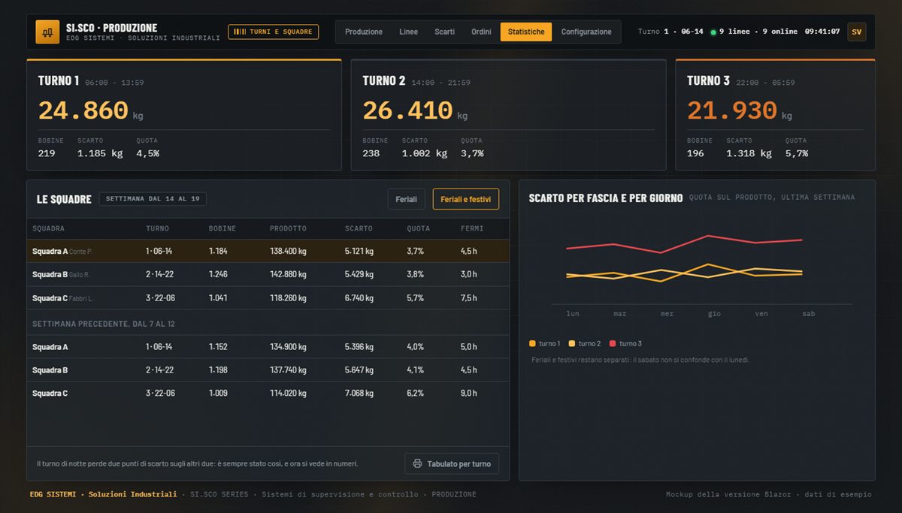902x513 pixels.
Task: Select the Statistiche tab
Action: tap(526, 32)
